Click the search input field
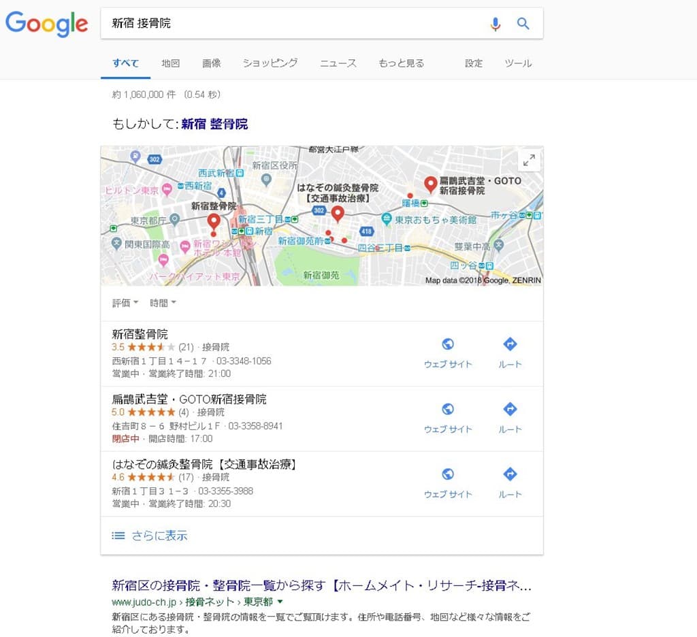 (293, 24)
